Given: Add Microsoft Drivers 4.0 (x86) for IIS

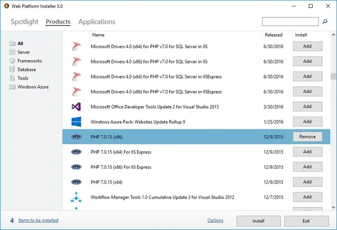Looking at the screenshot, I should click(x=307, y=61).
